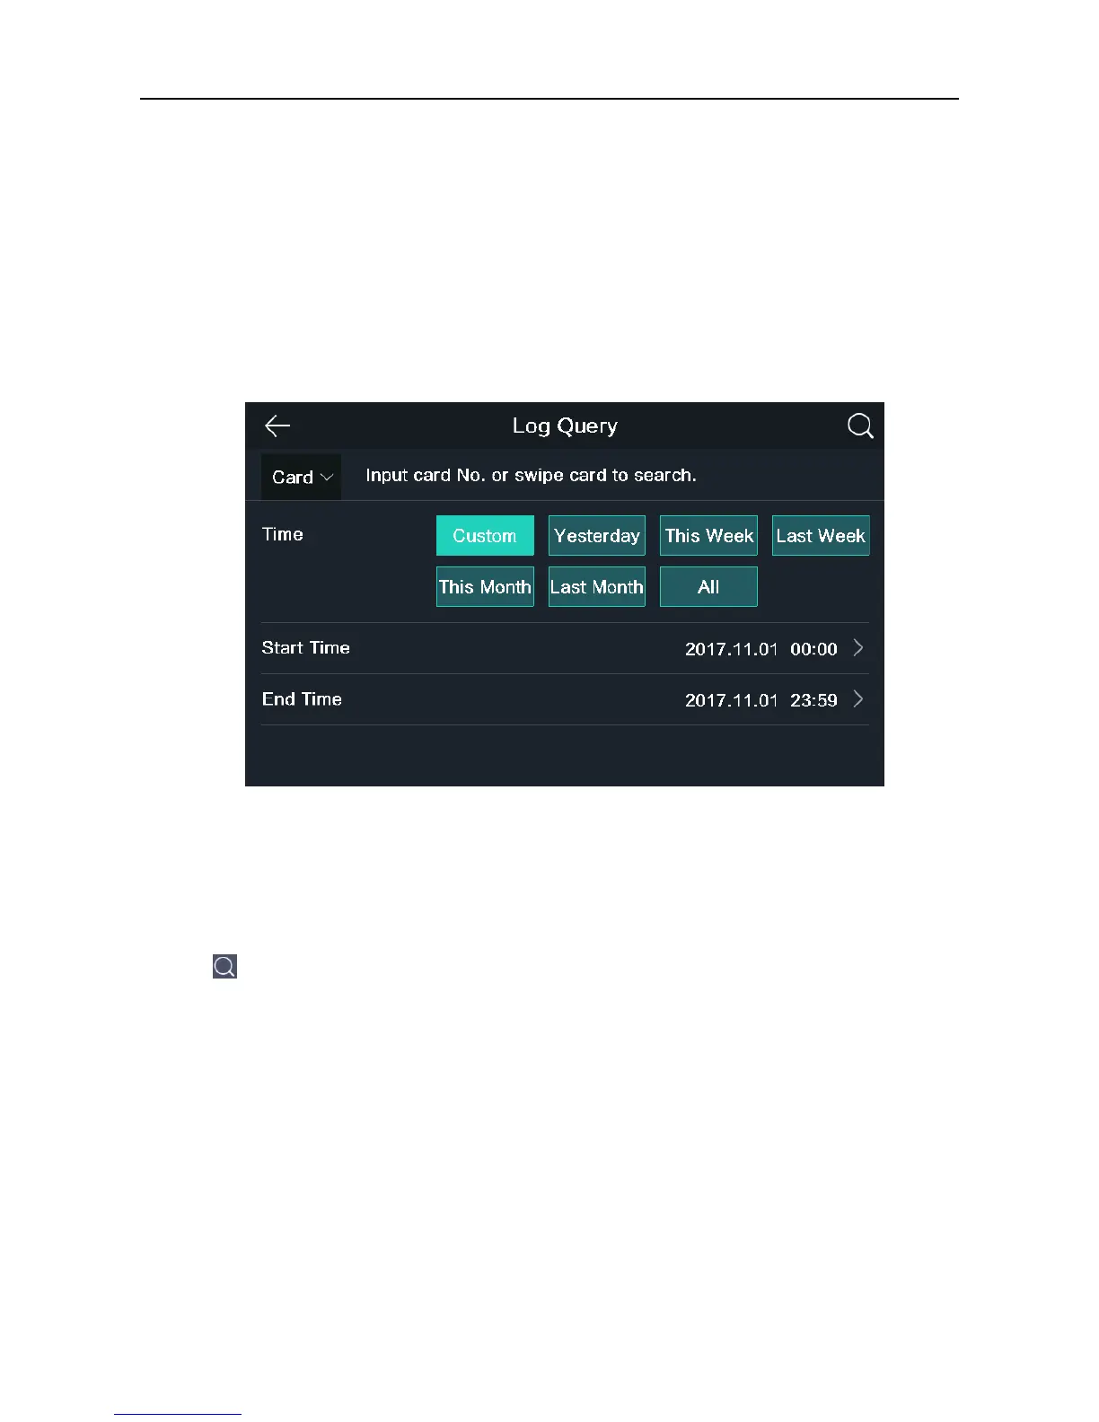Pick the Last Month time filter
The width and height of the screenshot is (1099, 1422).
(597, 587)
